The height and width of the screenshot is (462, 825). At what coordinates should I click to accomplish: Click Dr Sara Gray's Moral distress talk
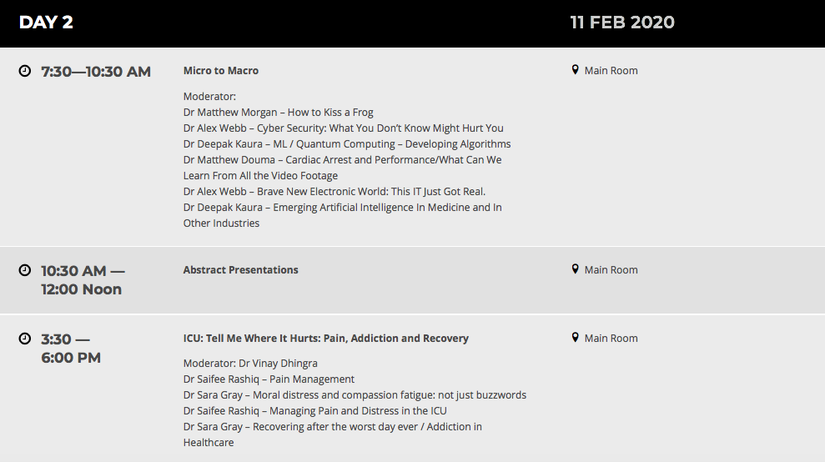[x=355, y=395]
